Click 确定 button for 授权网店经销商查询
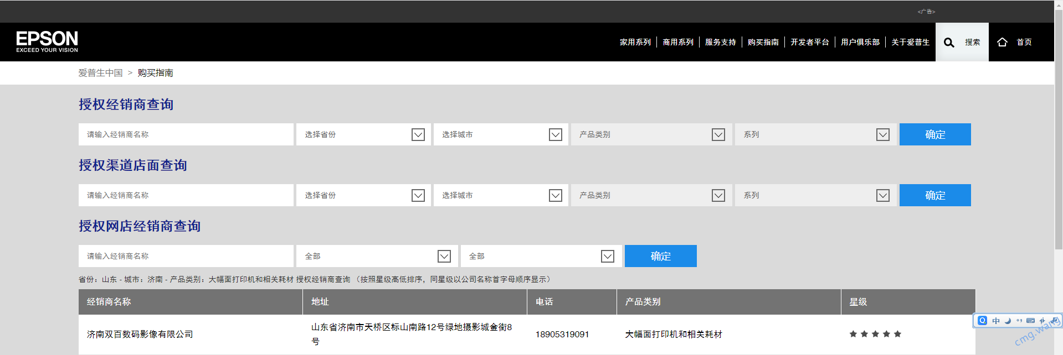 click(x=660, y=256)
